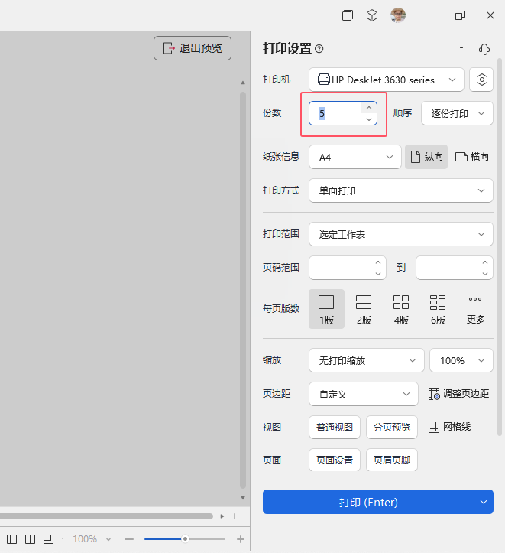Viewport: 505px width, 553px height.
Task: Open the 单面打印 print mode dropdown
Action: [x=401, y=190]
